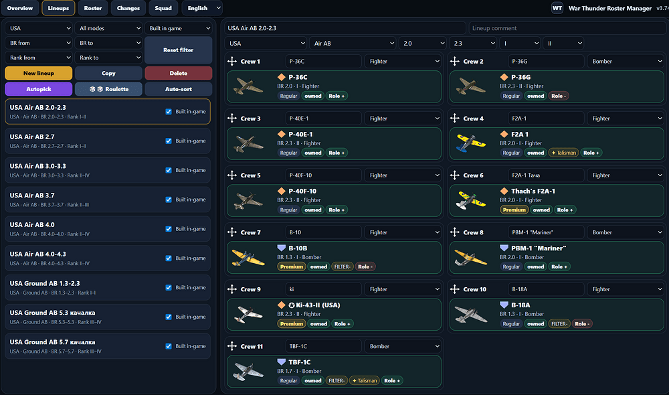This screenshot has width=669, height=395.
Task: Click the Crew 7 drag-handle icon
Action: 232,232
